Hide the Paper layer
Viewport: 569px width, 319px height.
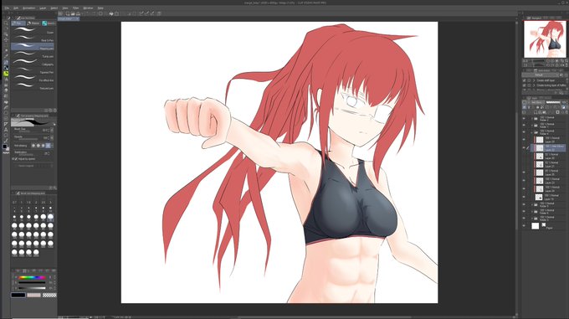(x=524, y=226)
